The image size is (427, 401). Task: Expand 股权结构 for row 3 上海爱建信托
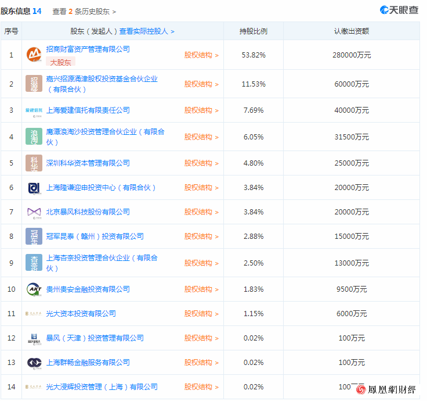201,110
